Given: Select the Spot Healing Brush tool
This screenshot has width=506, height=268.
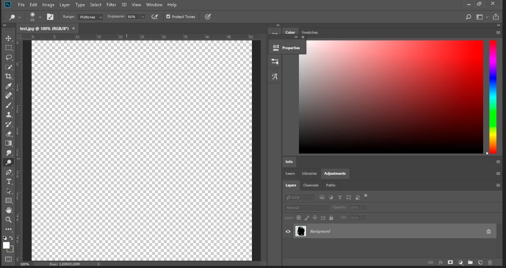Looking at the screenshot, I should coord(9,95).
